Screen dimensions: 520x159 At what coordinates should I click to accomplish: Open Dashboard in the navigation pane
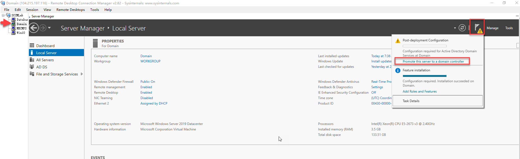45,46
